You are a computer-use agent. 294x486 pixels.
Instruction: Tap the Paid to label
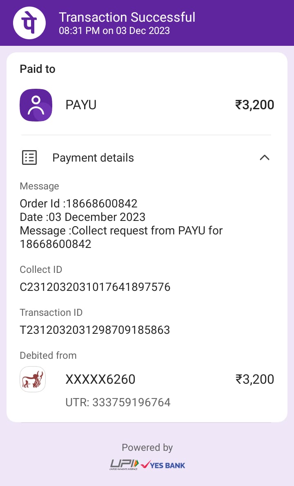pos(38,69)
